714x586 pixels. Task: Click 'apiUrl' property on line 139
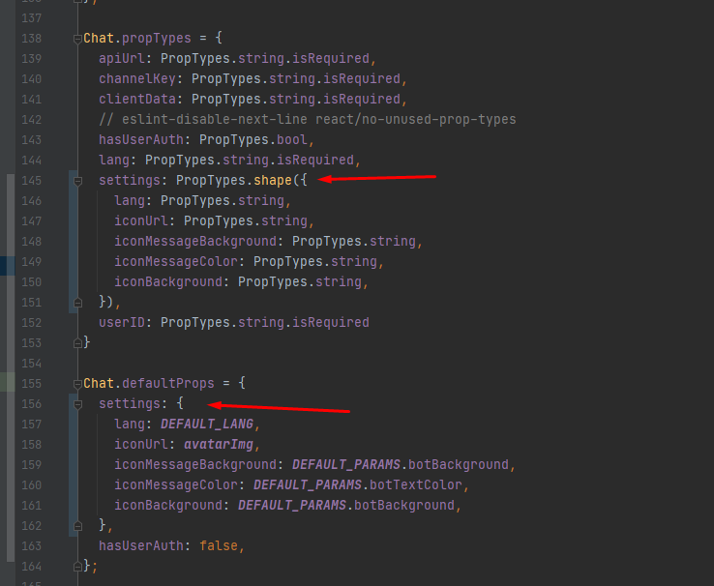(x=122, y=59)
